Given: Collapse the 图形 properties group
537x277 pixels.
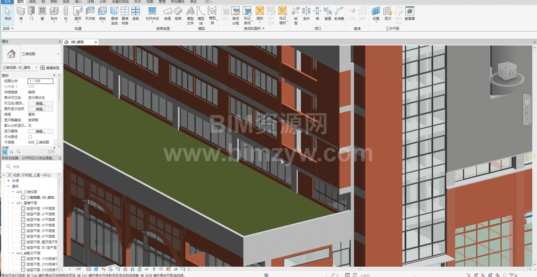Looking at the screenshot, I should pyautogui.click(x=54, y=76).
